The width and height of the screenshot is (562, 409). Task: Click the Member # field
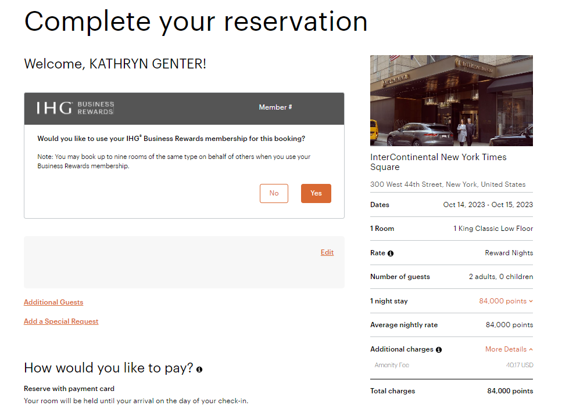[275, 107]
